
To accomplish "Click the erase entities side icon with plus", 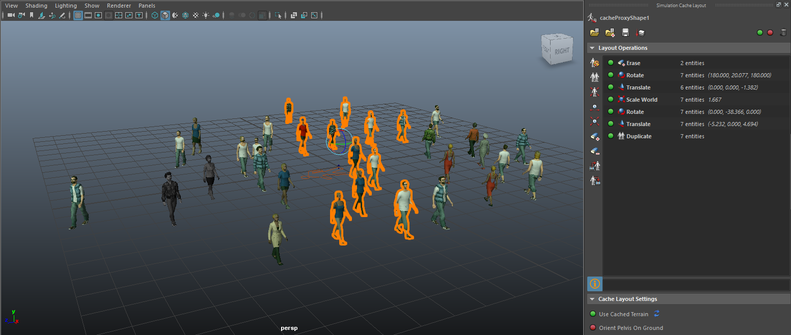I will point(594,136).
